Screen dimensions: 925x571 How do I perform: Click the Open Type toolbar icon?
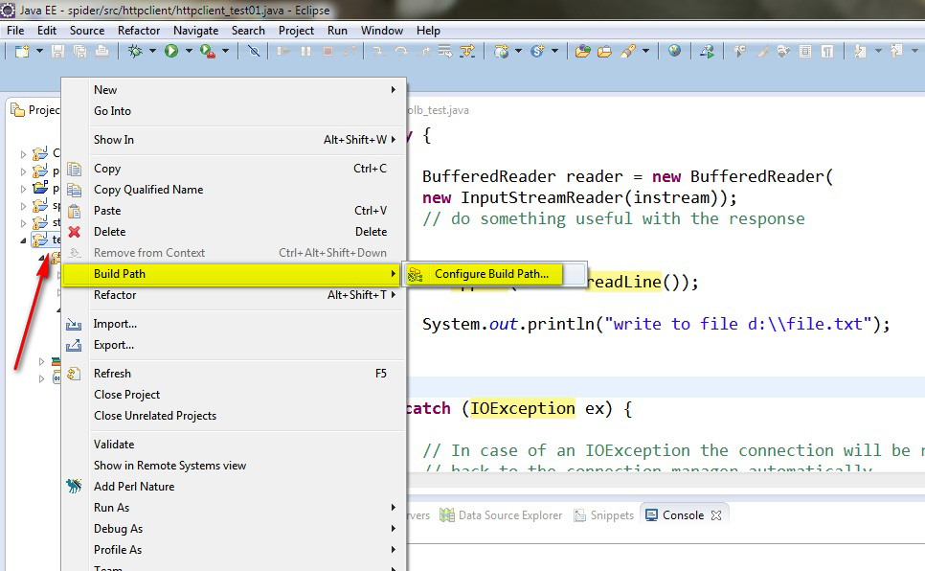pos(583,52)
